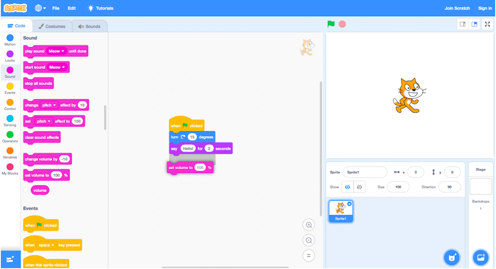This screenshot has height=269, width=496.
Task: Click the sprite Direction field
Action: [449, 187]
